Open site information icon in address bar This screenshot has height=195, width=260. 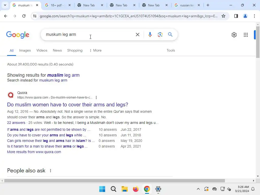(35, 16)
